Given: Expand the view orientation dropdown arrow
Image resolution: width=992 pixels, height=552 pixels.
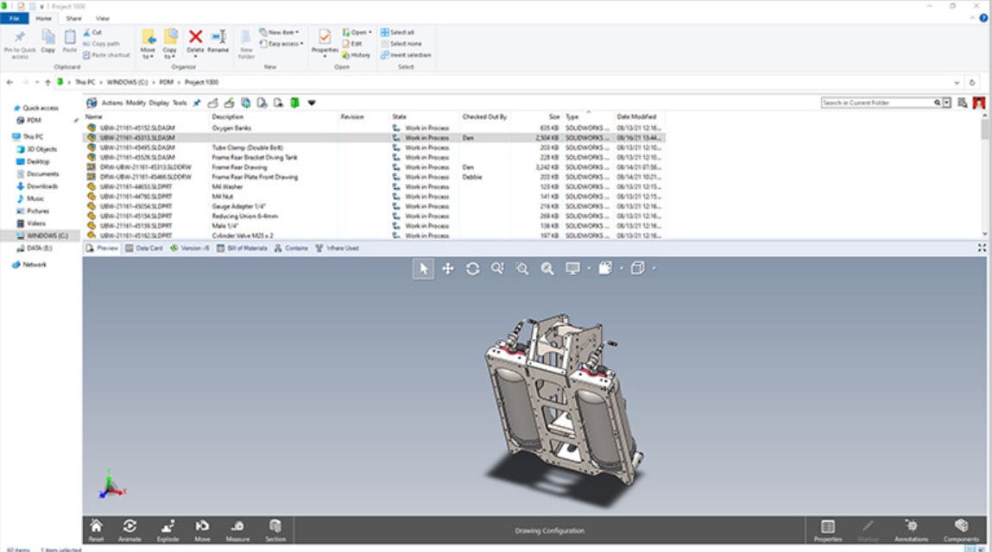Looking at the screenshot, I should [654, 269].
